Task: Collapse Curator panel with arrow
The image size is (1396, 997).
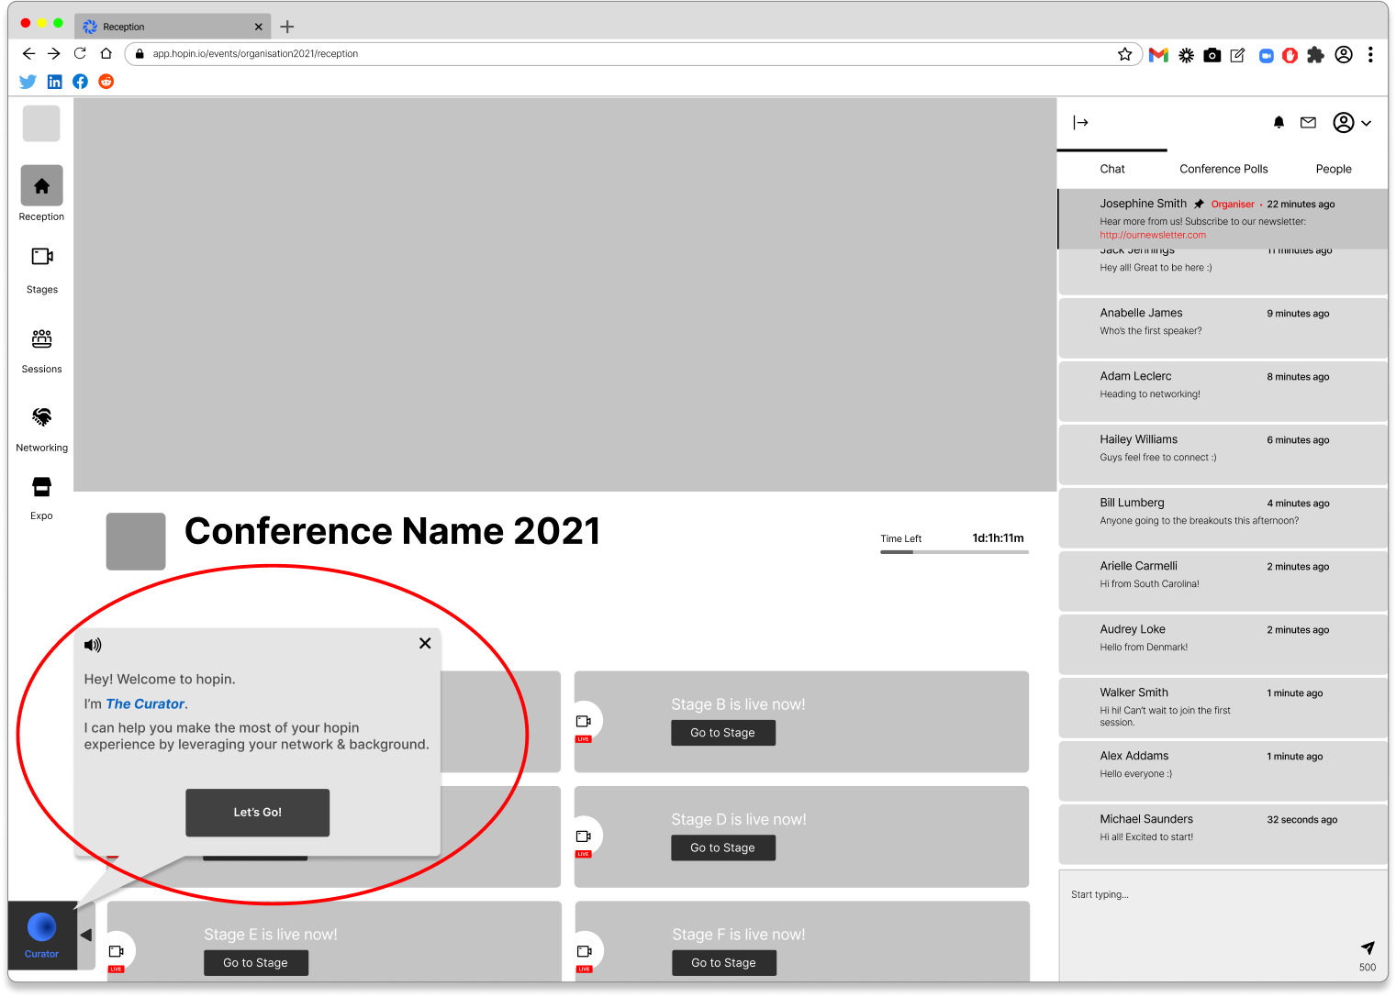Action: coord(85,936)
